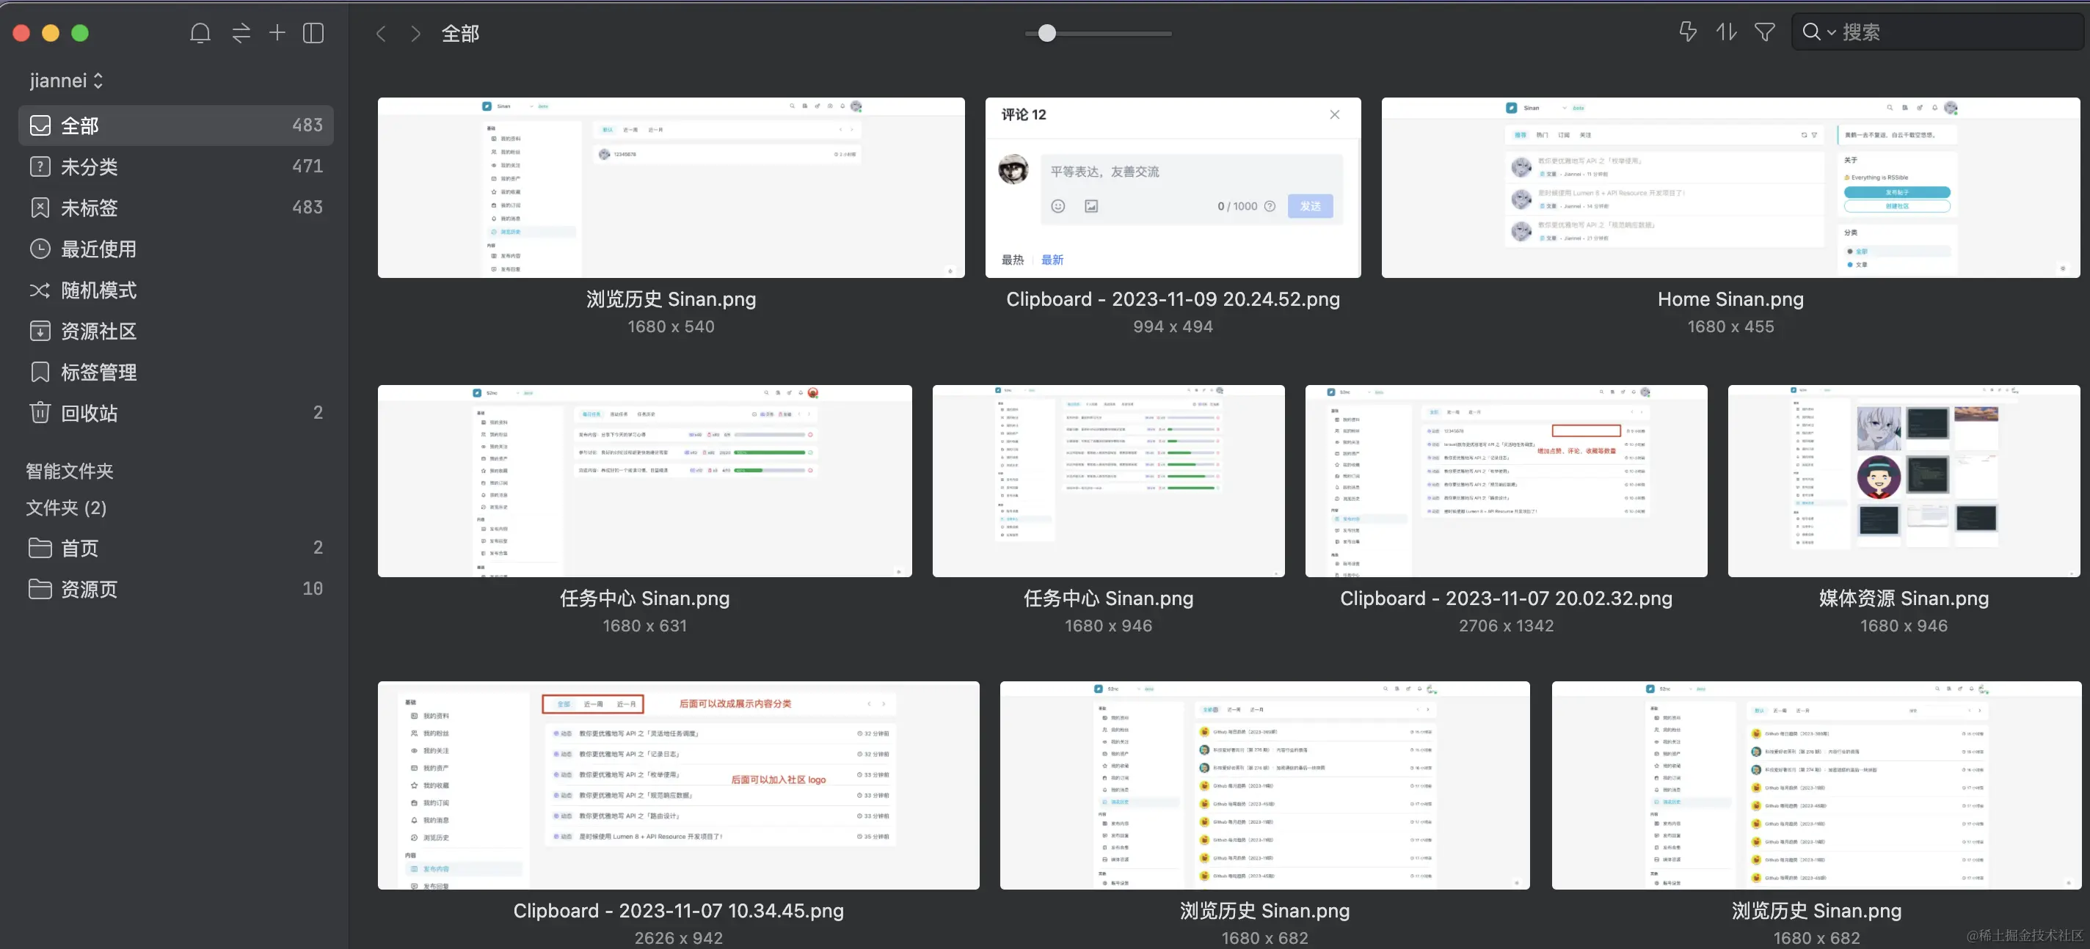Click the plus icon to add items
2090x949 pixels.
[x=277, y=33]
